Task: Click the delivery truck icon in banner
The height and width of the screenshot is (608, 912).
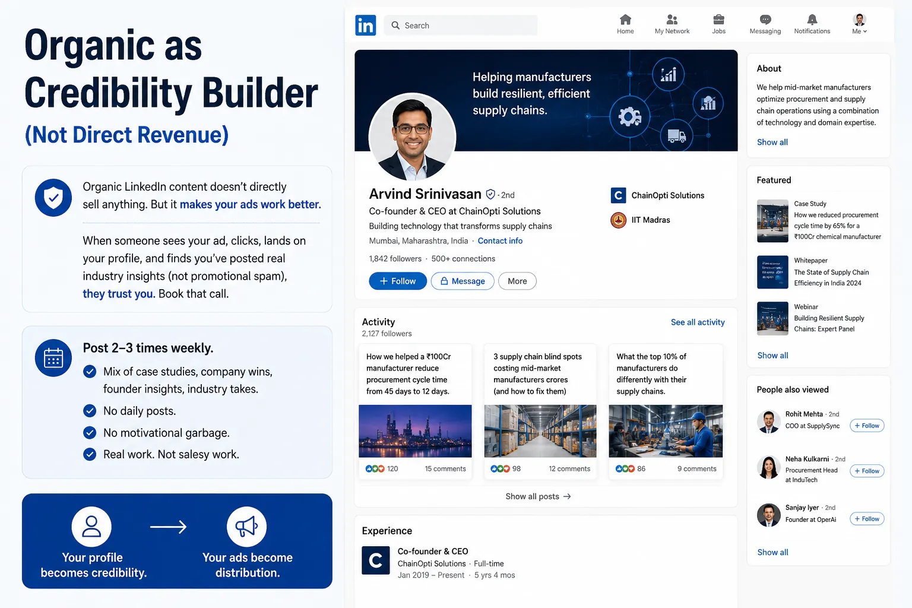Action: pyautogui.click(x=677, y=136)
